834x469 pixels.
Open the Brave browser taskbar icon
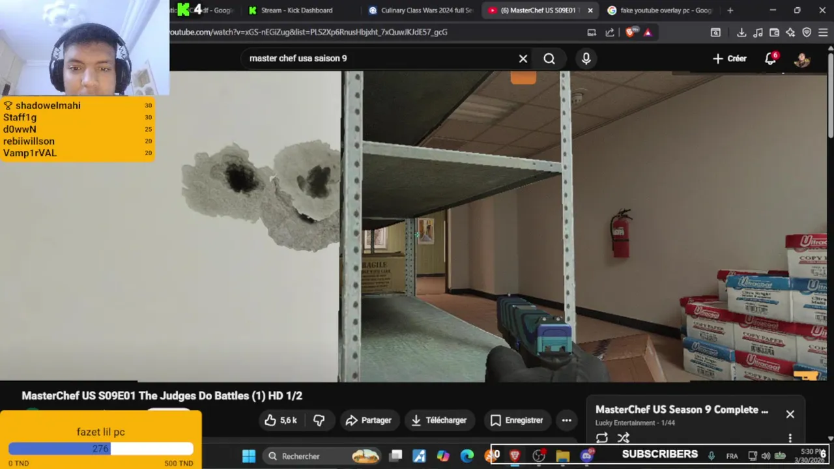(x=515, y=456)
